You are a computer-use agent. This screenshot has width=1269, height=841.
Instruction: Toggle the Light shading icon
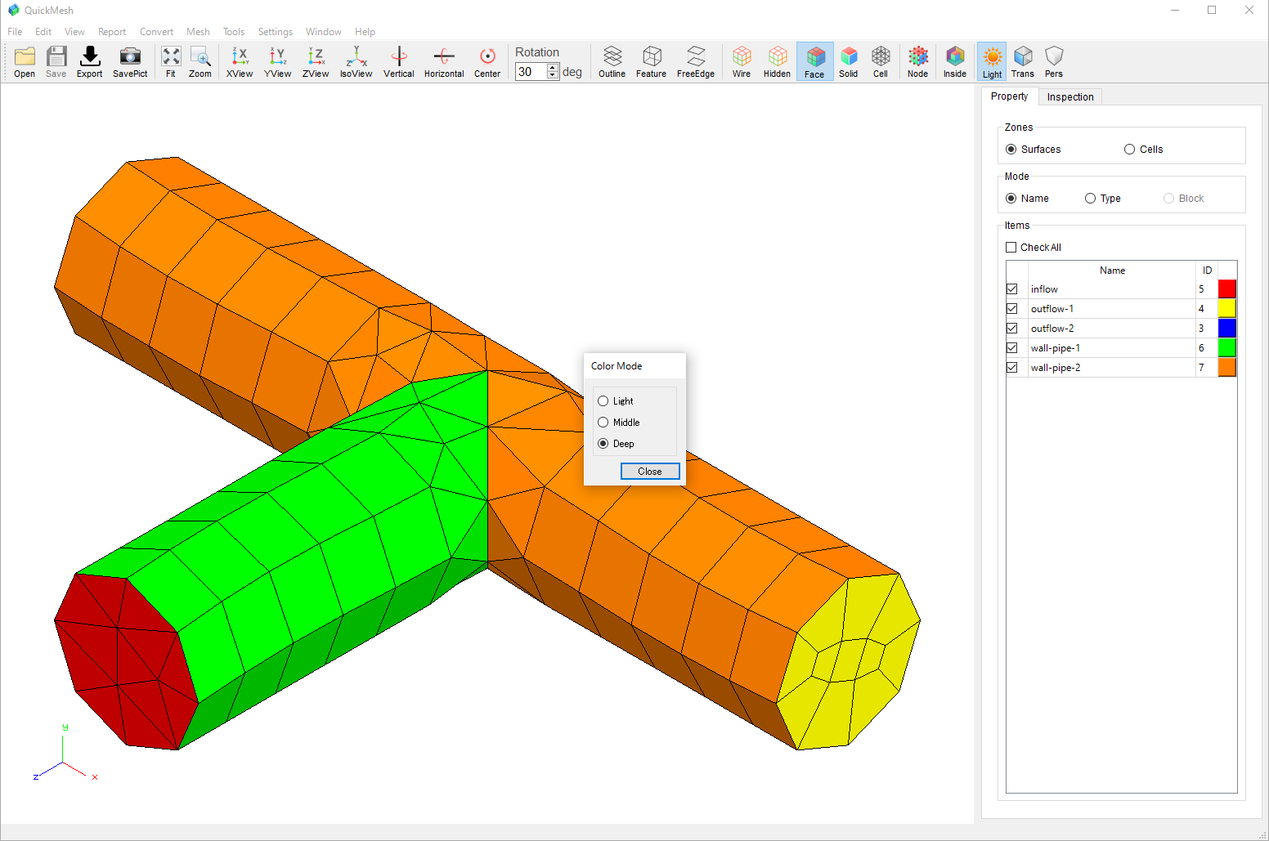point(993,62)
